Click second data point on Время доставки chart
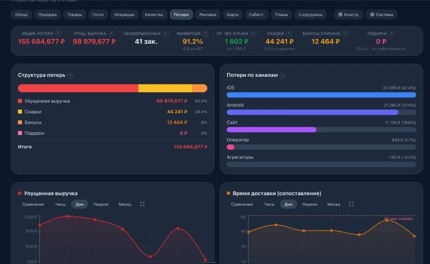 click(x=276, y=225)
